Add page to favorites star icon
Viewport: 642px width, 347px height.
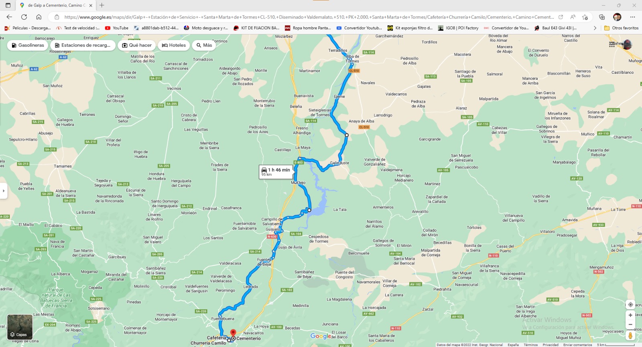tap(585, 17)
